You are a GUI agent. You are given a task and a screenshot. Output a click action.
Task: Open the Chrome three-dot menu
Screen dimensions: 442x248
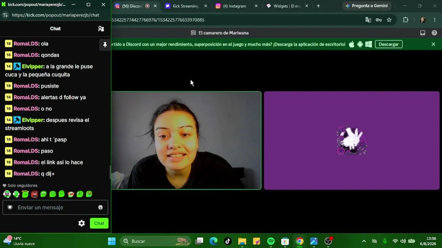tap(435, 20)
